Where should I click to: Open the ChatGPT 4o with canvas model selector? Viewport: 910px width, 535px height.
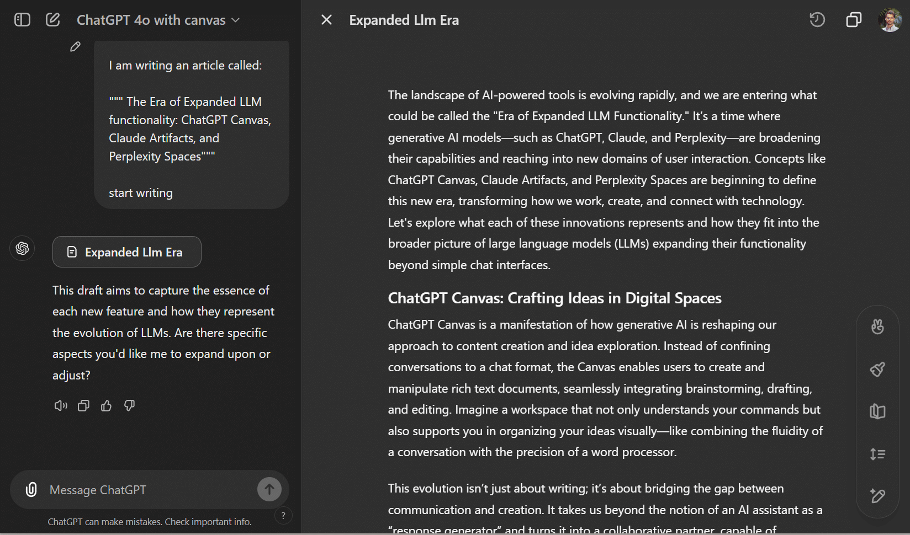158,20
